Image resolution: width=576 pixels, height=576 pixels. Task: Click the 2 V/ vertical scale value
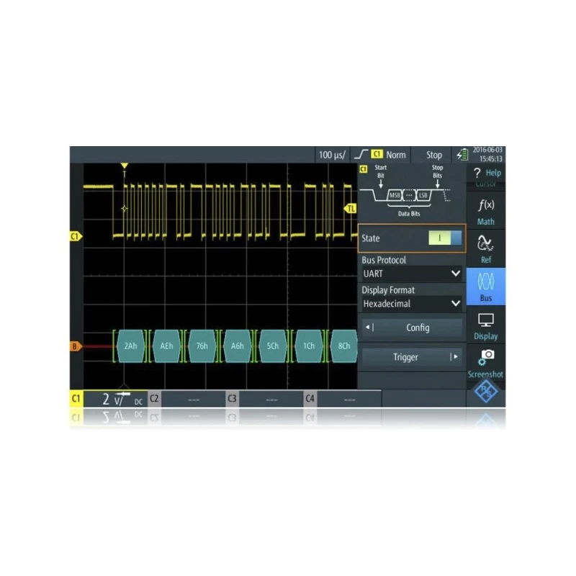[x=113, y=400]
